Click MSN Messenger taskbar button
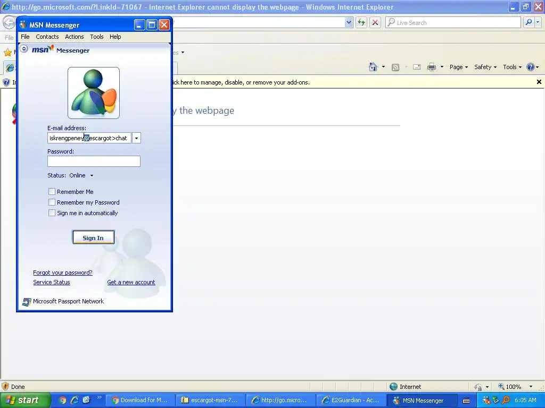Image resolution: width=545 pixels, height=408 pixels. 422,400
